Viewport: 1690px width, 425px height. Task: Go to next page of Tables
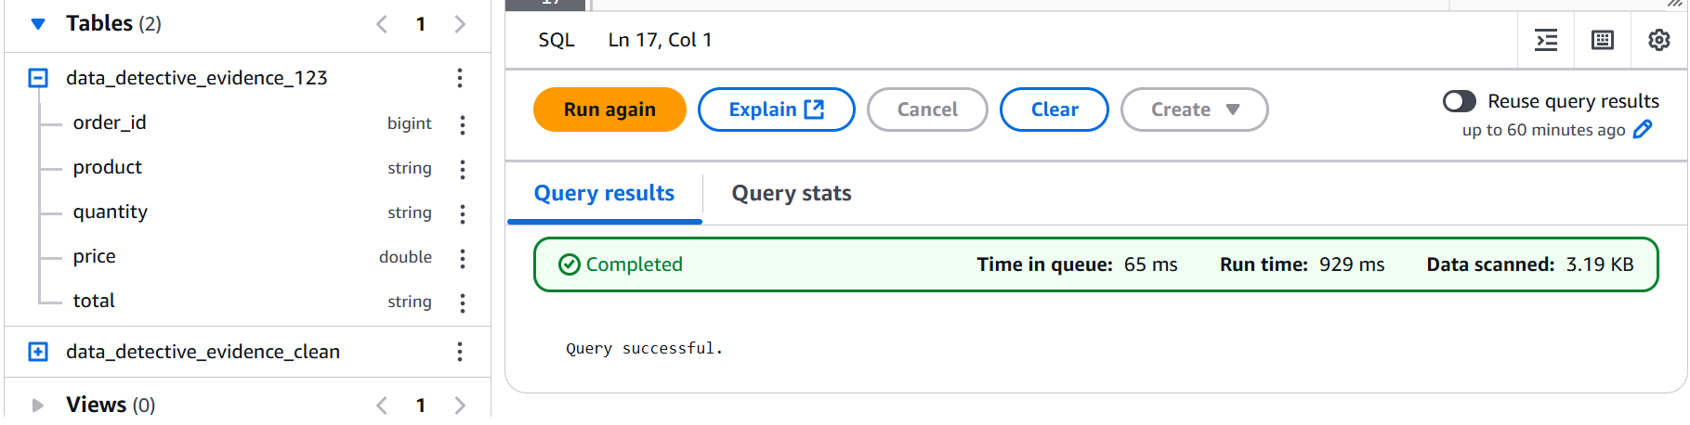[460, 24]
